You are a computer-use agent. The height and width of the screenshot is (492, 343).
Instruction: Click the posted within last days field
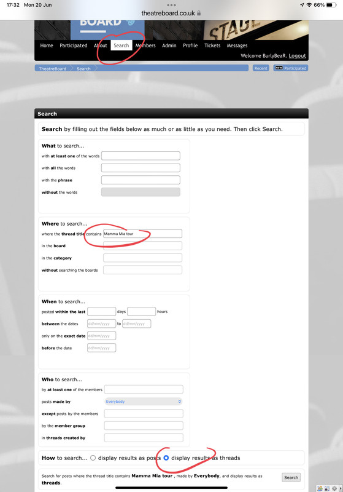pos(101,311)
